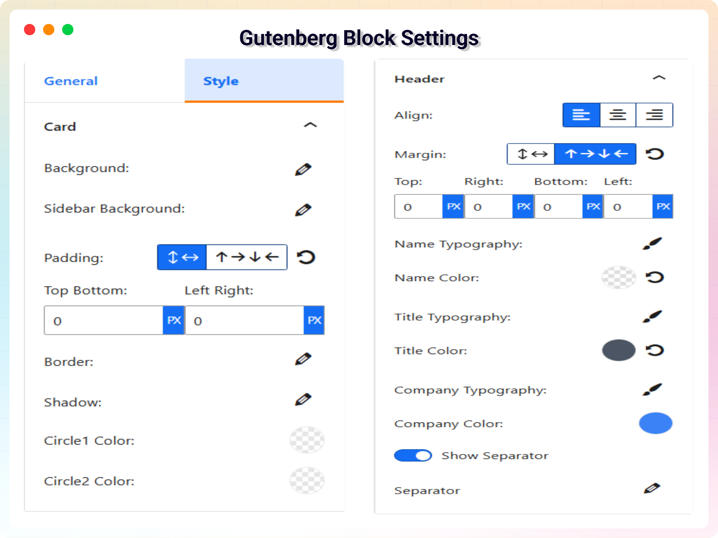Select the Style tab
718x538 pixels.
221,81
